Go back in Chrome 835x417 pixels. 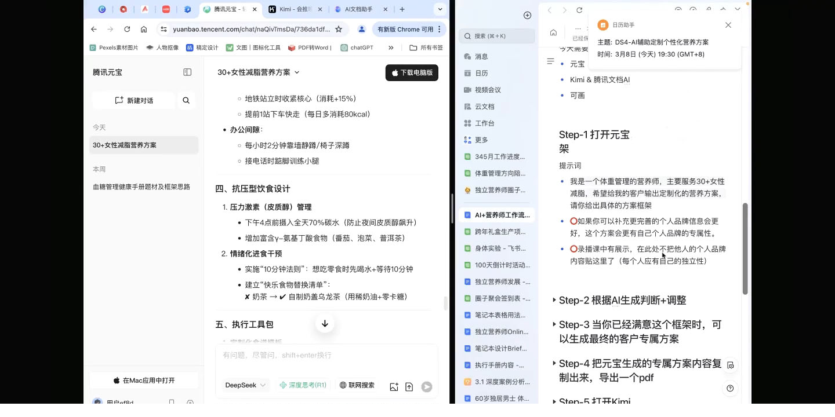(94, 29)
